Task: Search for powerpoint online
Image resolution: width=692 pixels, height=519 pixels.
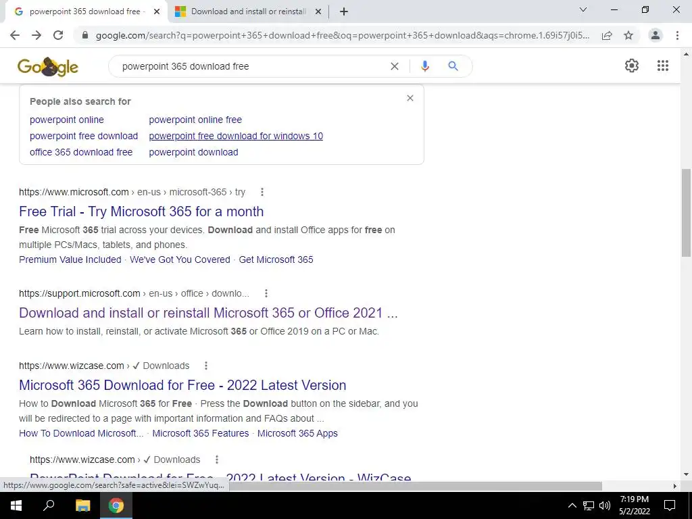Action: pyautogui.click(x=67, y=120)
